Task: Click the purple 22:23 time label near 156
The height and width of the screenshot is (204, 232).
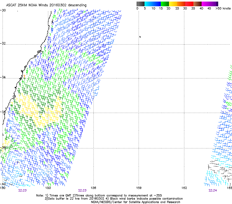Action: coord(82,191)
